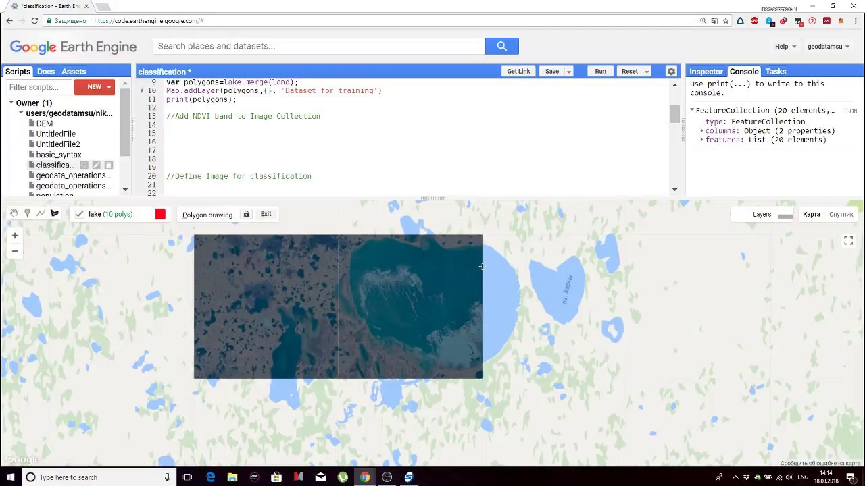Select the hand pan tool on map
865x486 pixels.
(14, 213)
